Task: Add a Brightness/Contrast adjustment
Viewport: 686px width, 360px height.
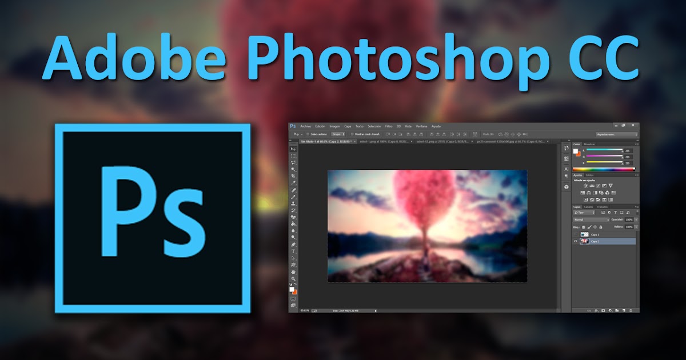Action: tap(585, 186)
